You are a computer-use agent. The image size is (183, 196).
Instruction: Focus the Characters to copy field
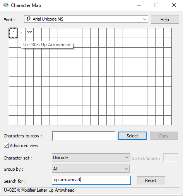tap(84, 136)
